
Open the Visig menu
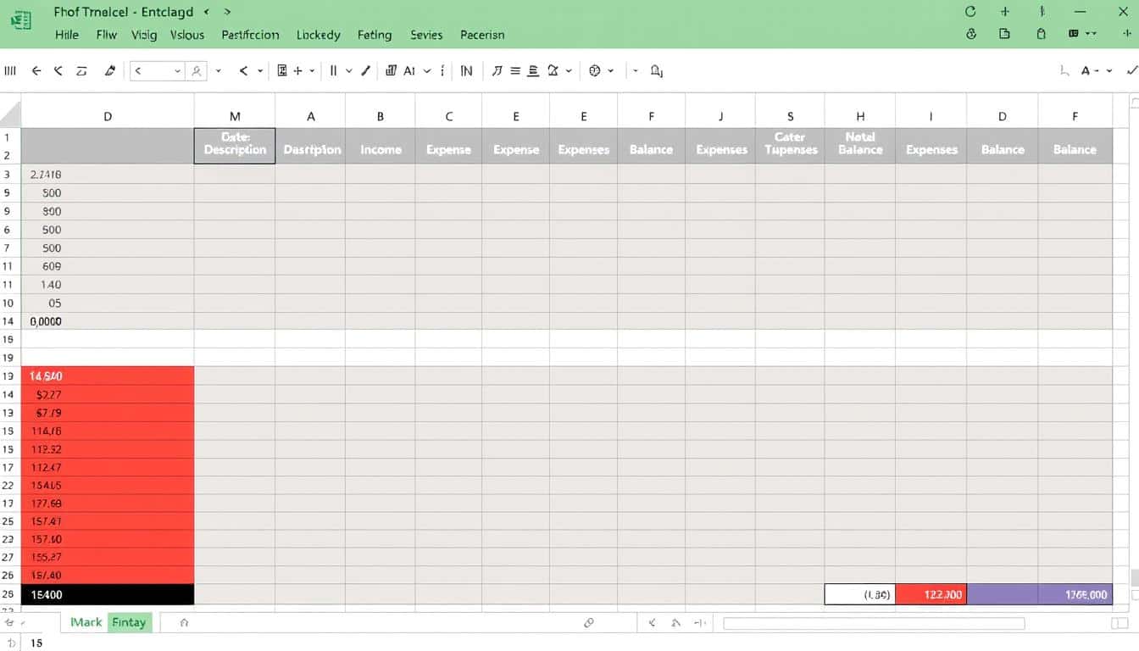click(143, 35)
